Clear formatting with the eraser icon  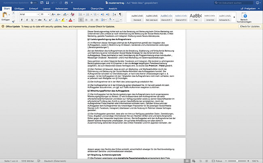click(x=73, y=14)
